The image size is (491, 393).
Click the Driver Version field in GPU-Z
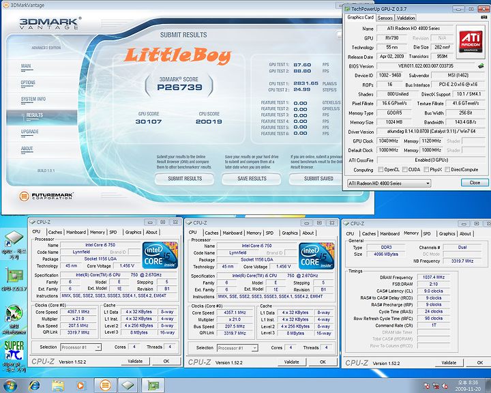[x=431, y=132]
